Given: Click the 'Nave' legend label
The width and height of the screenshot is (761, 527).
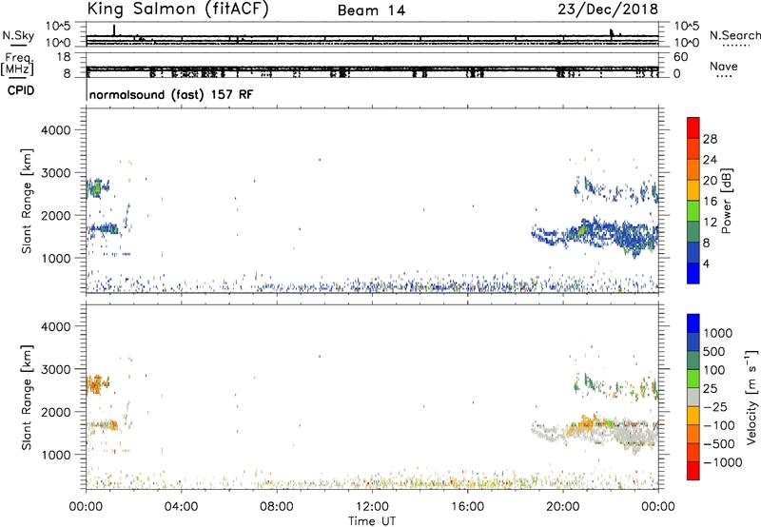Looking at the screenshot, I should [x=723, y=67].
